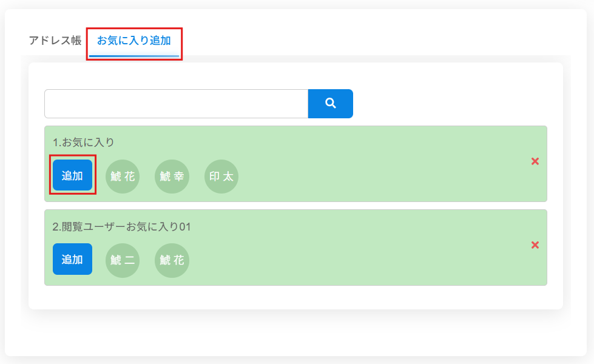Select 鯱 花 avatar in 閲覧ユーザーお気に入り01 group
Viewport: 594px width, 364px height.
172,260
